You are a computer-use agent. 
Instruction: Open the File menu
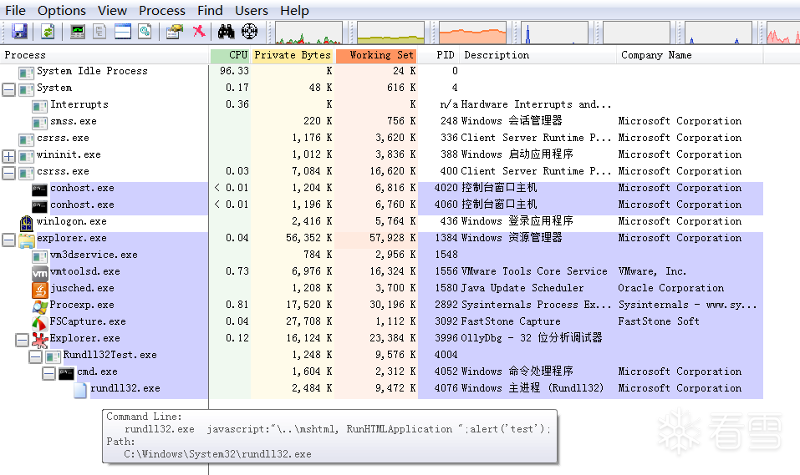click(15, 10)
